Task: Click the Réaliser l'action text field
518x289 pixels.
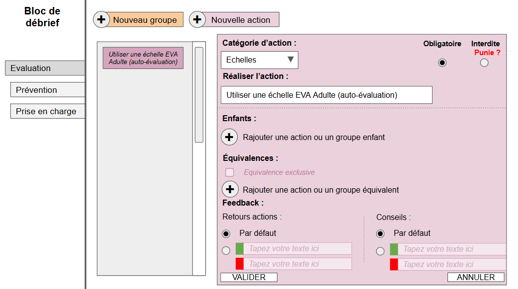Action: 326,95
